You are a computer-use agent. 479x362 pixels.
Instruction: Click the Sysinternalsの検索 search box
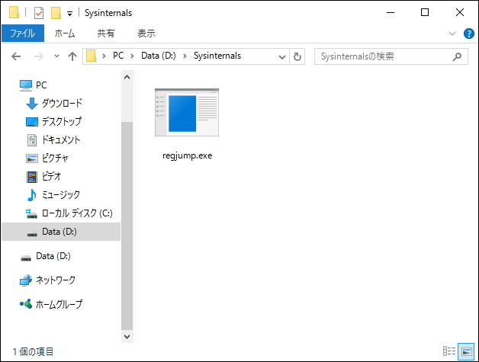[391, 56]
